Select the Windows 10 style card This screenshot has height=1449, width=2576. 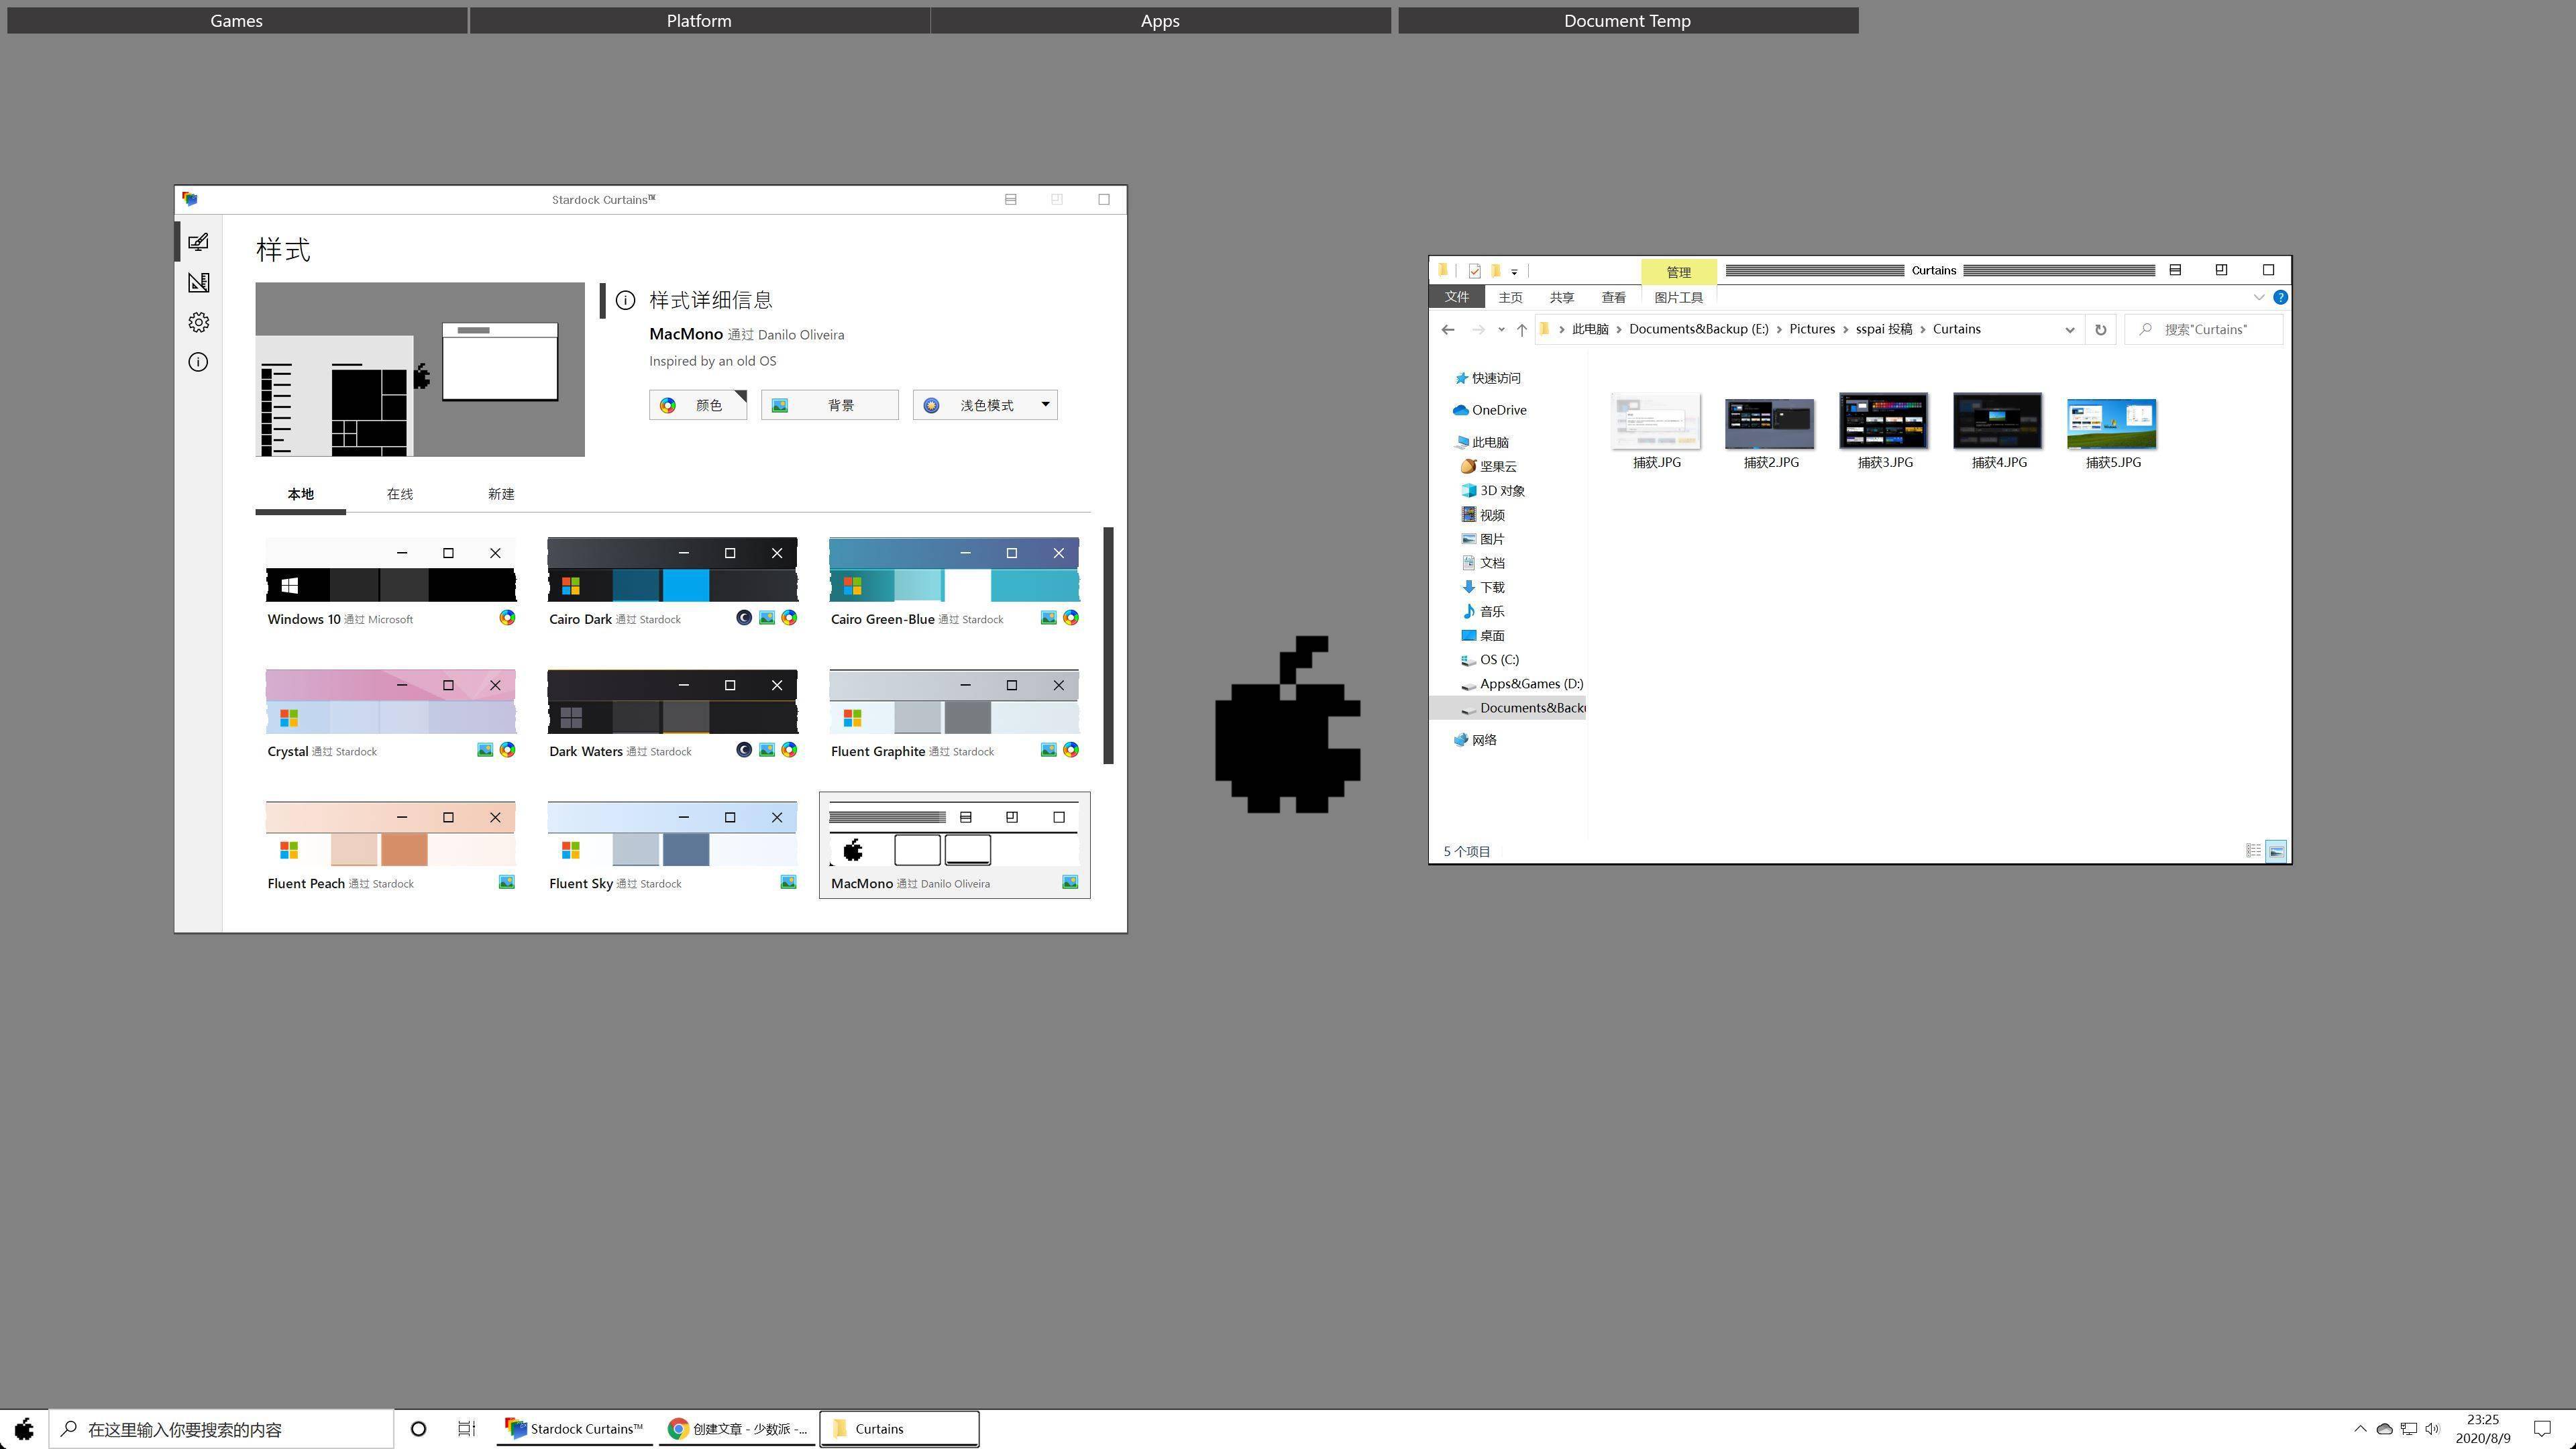tap(391, 583)
